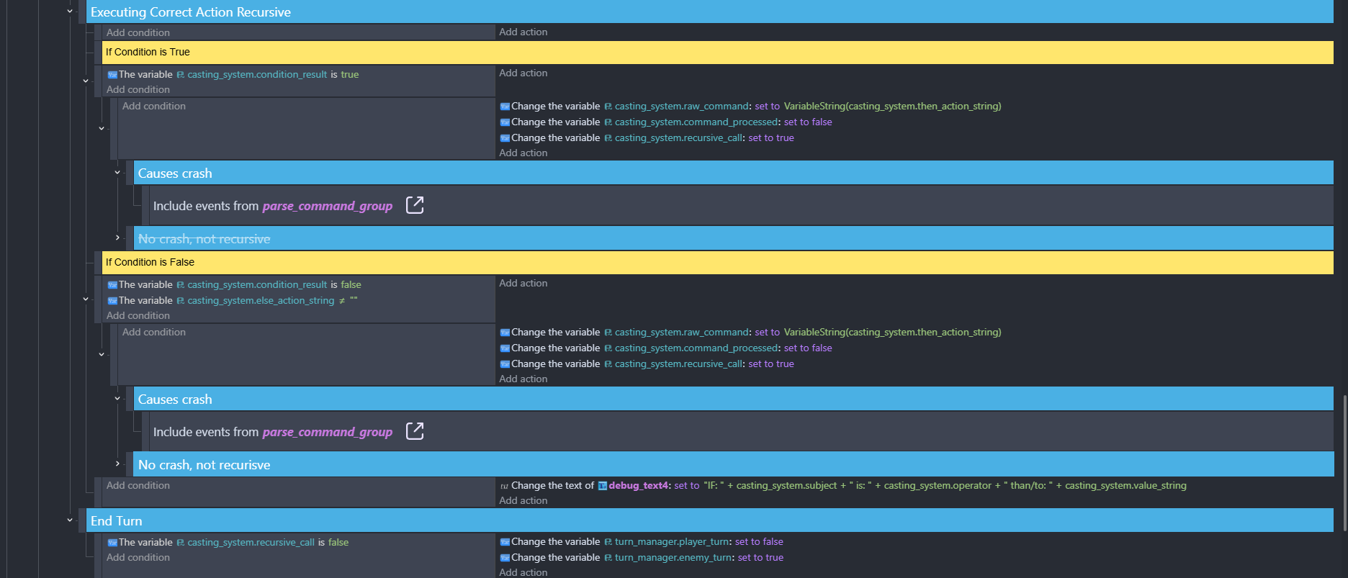Collapse event with condition_result is false

(86, 299)
